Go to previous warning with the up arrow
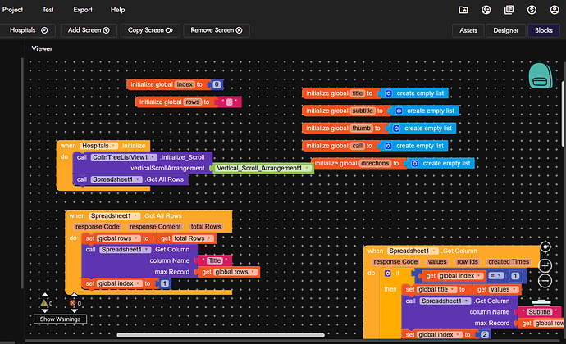Viewport: 566px width, 344px height. coord(44,295)
